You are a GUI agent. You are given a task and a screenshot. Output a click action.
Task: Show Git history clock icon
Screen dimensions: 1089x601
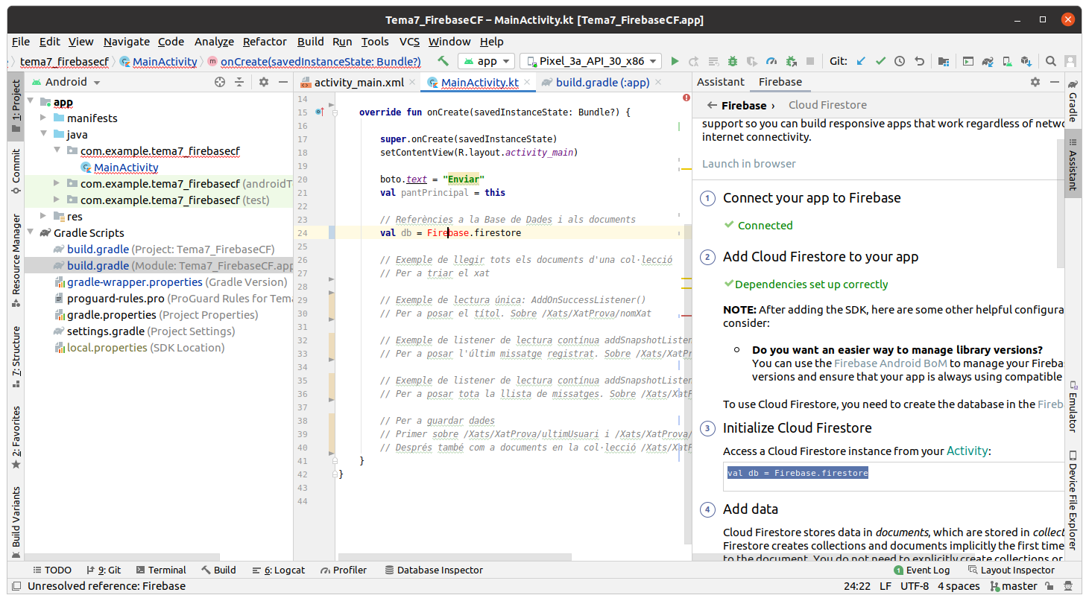pyautogui.click(x=900, y=62)
